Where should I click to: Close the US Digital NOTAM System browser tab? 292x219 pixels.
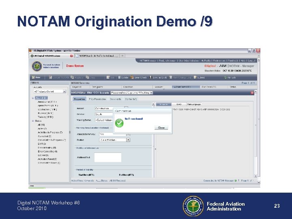click(x=71, y=56)
